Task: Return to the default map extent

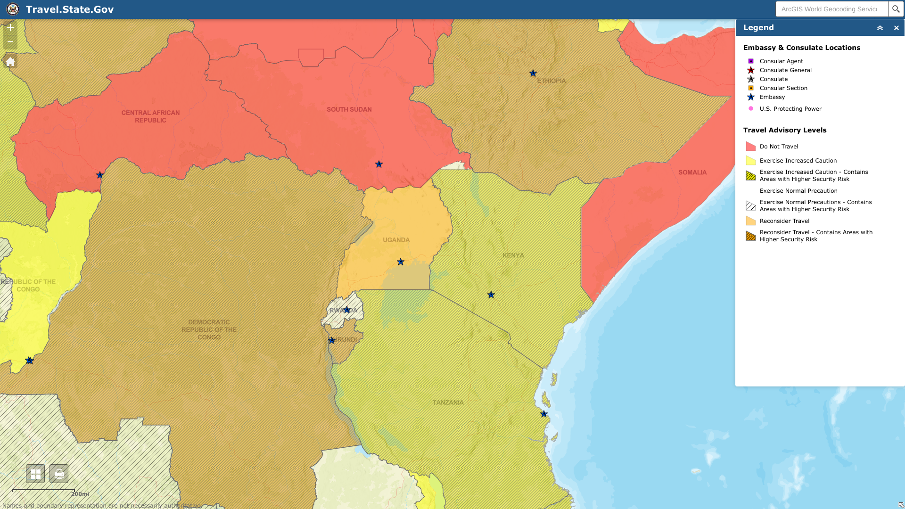Action: click(10, 62)
